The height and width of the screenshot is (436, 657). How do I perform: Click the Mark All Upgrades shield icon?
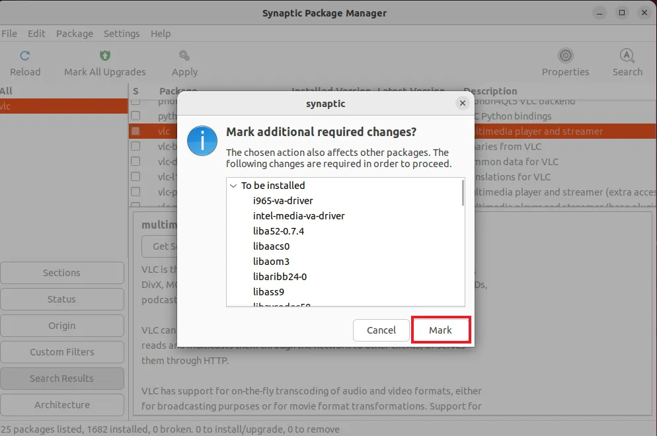coord(104,55)
